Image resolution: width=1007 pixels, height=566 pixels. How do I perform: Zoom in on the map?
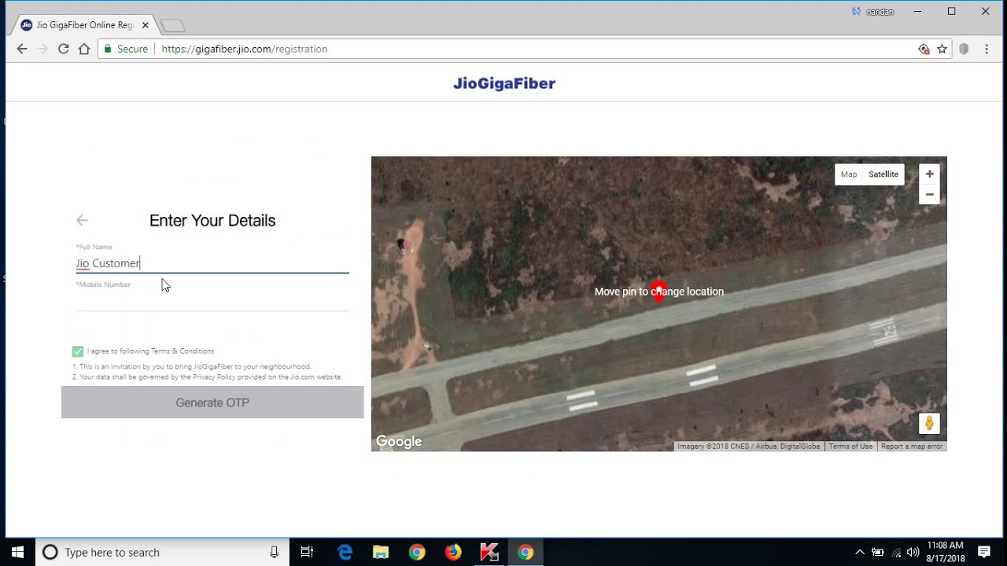tap(929, 174)
